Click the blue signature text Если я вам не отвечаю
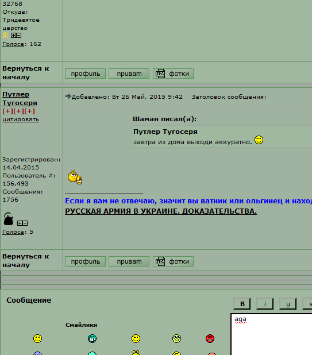Screen dimensions: 312x355 [110, 201]
